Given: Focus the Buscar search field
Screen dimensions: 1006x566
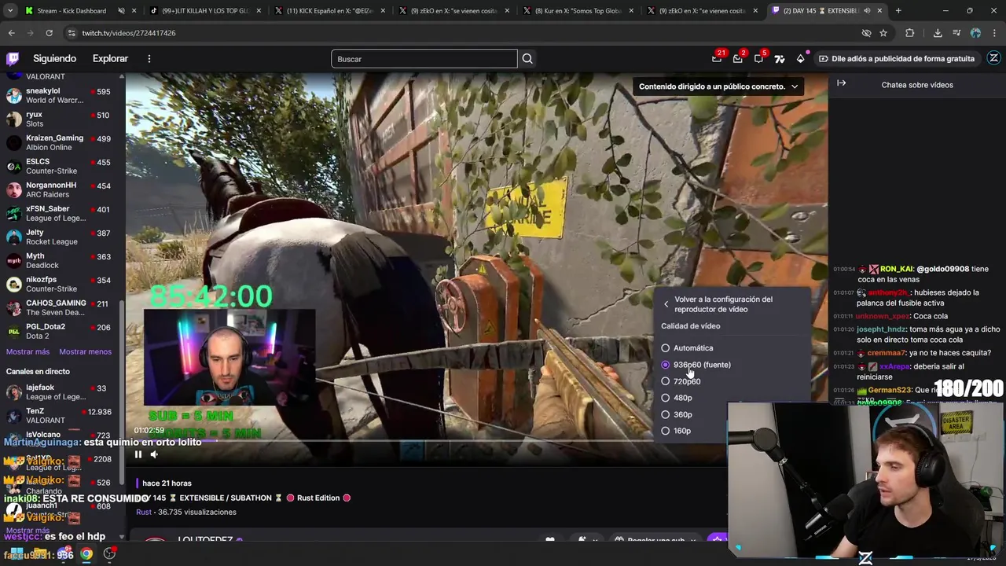Looking at the screenshot, I should click(424, 59).
